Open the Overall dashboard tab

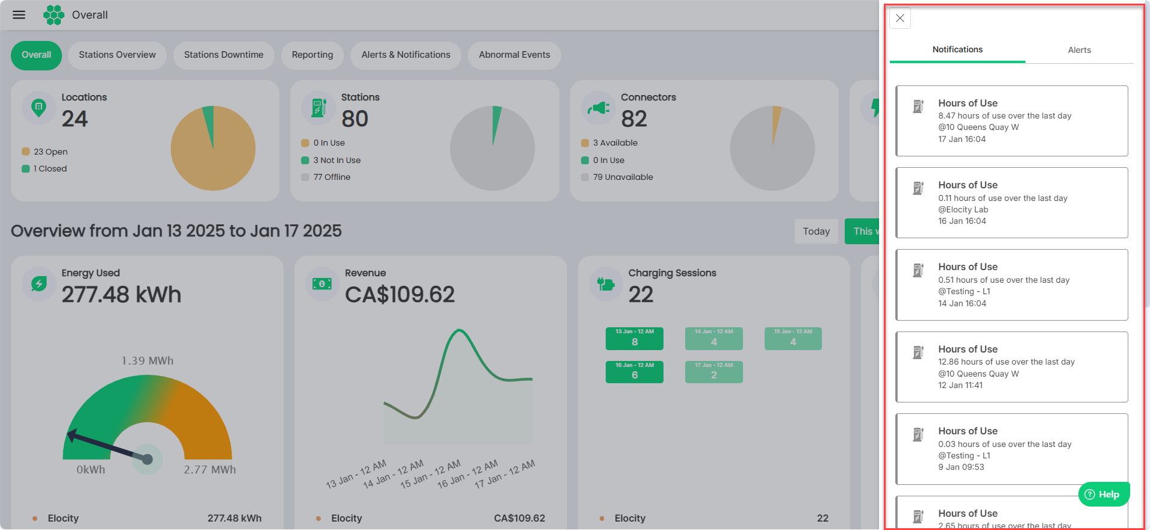tap(36, 55)
